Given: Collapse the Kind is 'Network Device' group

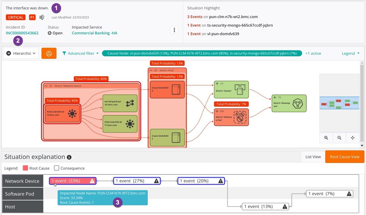Looking at the screenshot, I should coord(47,86).
